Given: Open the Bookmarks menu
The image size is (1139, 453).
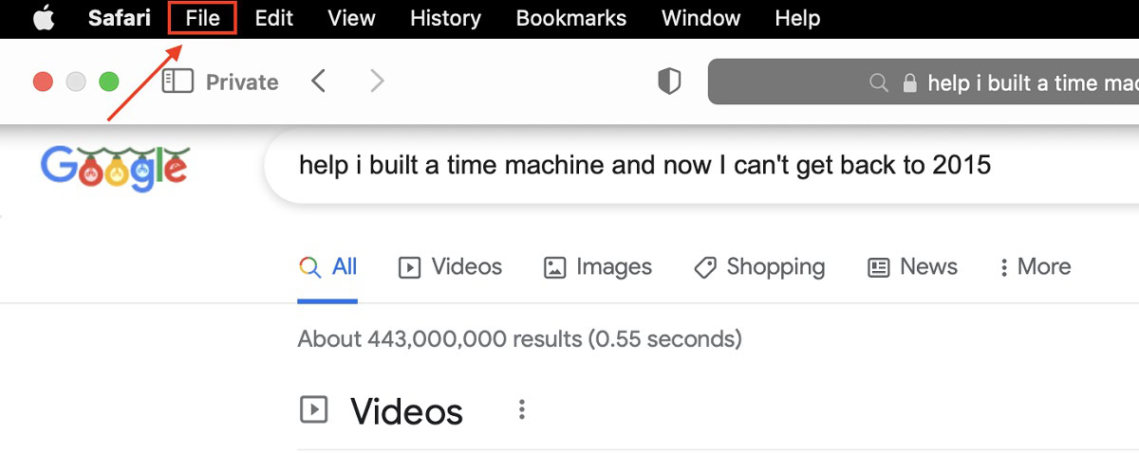Looking at the screenshot, I should (x=570, y=18).
